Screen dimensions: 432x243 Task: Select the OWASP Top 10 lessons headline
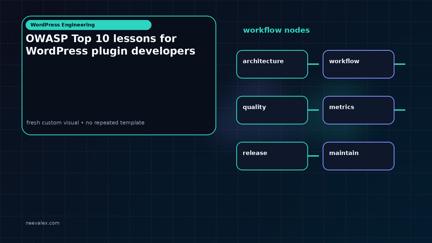110,45
